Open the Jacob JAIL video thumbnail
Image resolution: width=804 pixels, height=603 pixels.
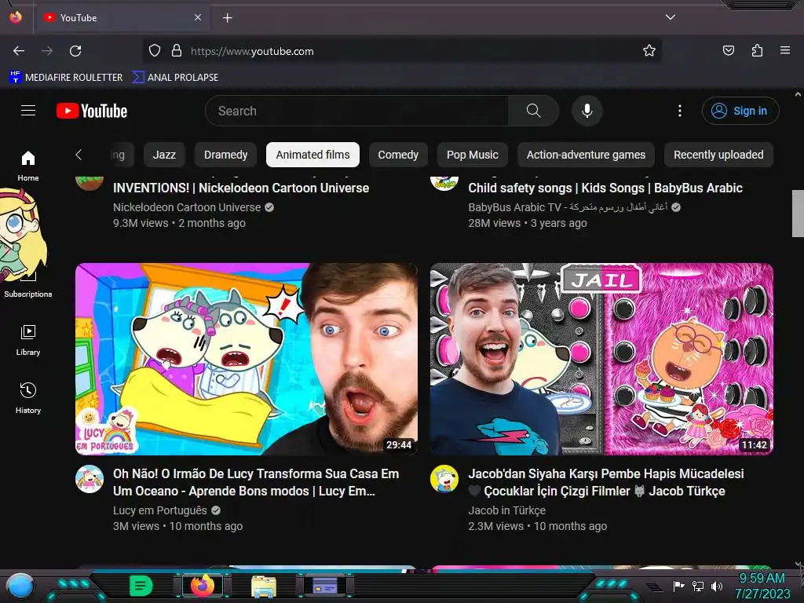(601, 359)
